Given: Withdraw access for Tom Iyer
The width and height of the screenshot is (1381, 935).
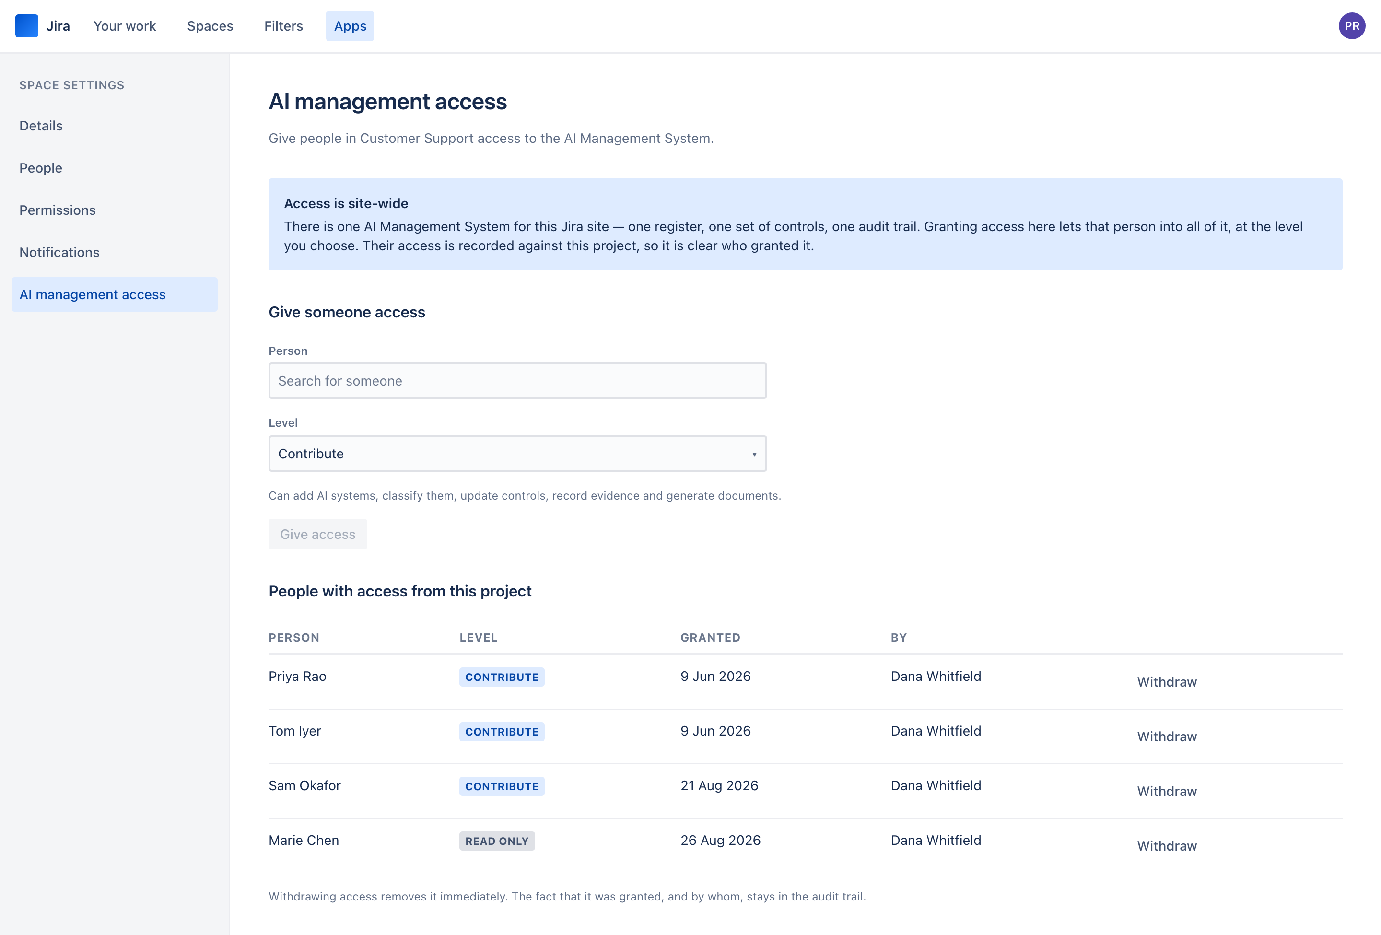Looking at the screenshot, I should coord(1167,736).
